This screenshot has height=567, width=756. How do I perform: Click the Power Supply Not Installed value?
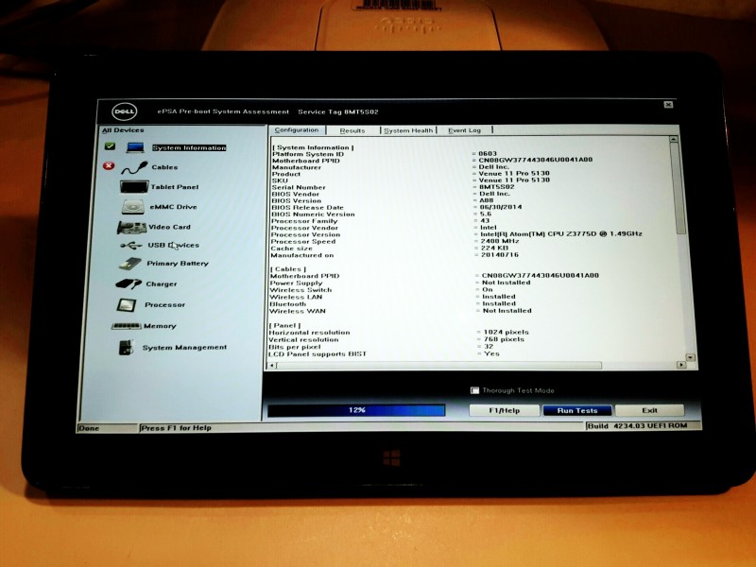506,283
